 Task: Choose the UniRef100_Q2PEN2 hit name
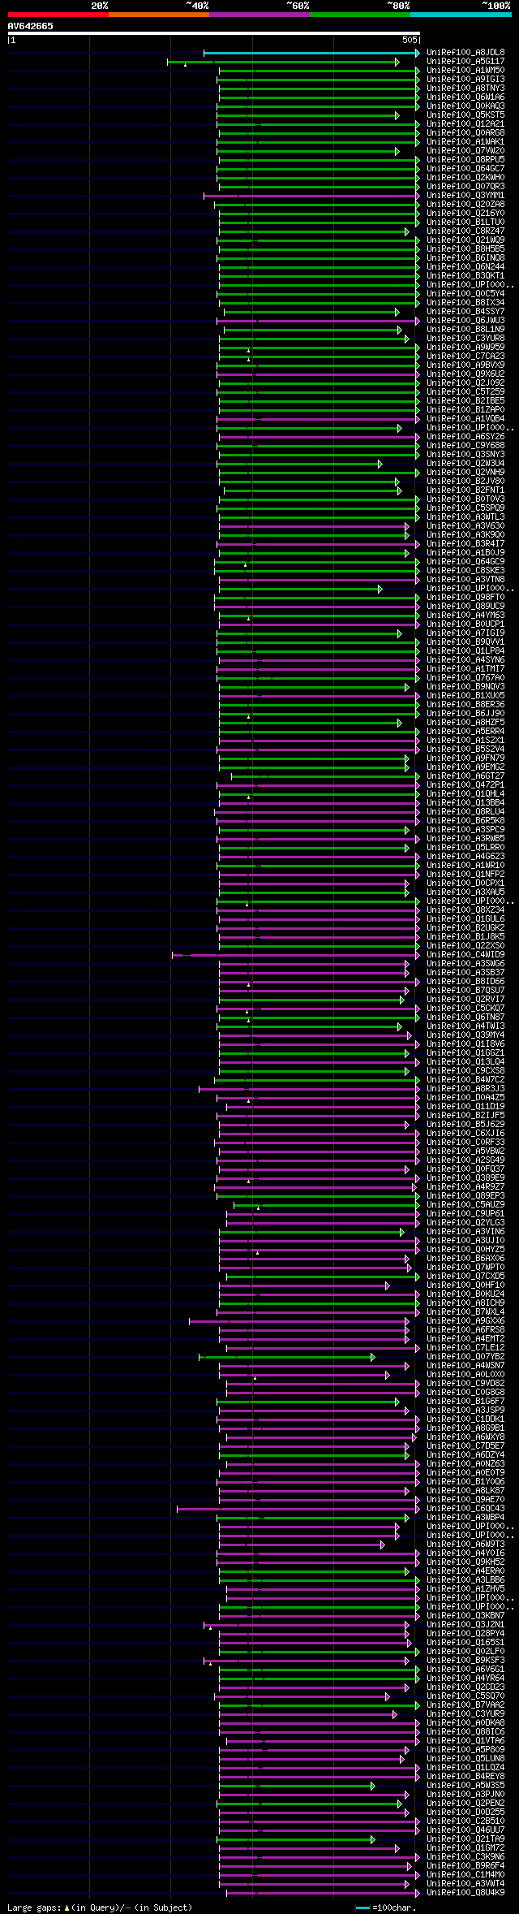(465, 1804)
